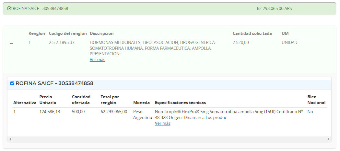Select the 62.293.065,00 ARS total in header
This screenshot has width=340, height=151.
tap(274, 8)
